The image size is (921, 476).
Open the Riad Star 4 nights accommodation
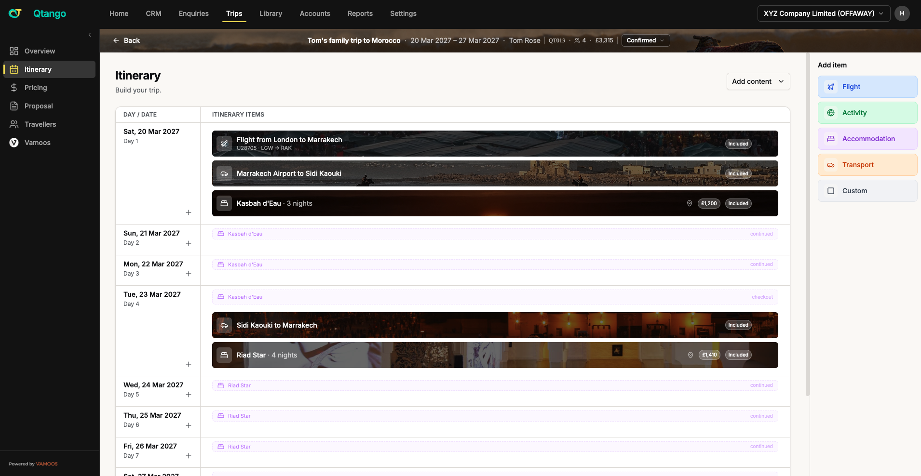click(495, 355)
